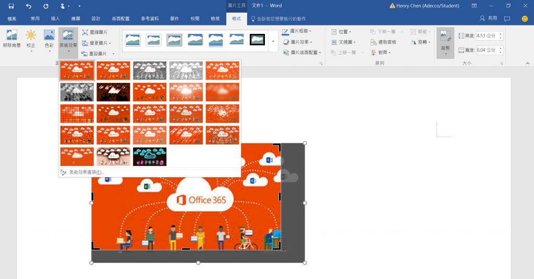Open comments speech-bubble icon
534x279 pixels.
click(507, 18)
